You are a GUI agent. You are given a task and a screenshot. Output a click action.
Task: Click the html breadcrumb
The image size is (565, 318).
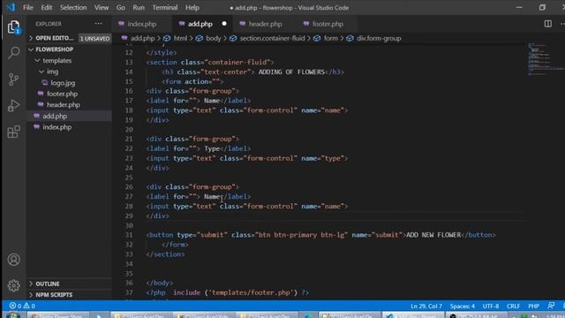click(x=180, y=38)
